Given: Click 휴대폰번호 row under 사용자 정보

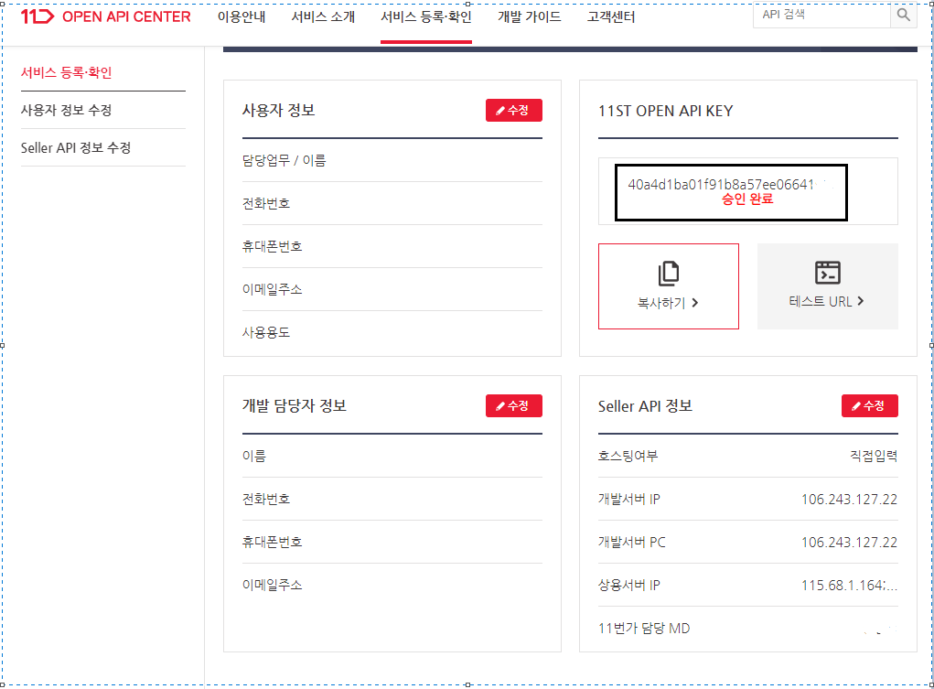Looking at the screenshot, I should (x=392, y=246).
